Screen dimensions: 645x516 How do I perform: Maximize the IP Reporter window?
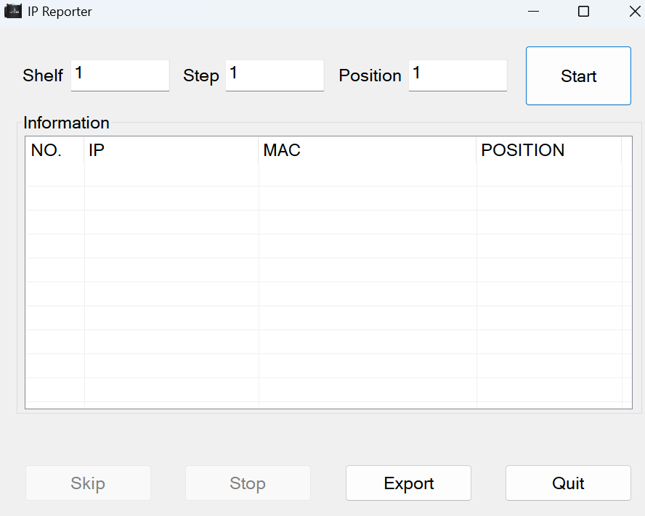(x=584, y=12)
